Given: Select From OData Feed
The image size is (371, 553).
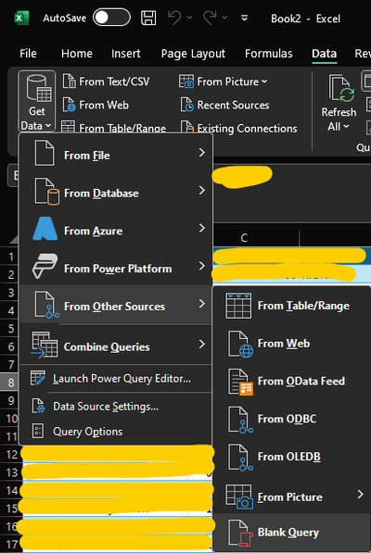Looking at the screenshot, I should tap(291, 381).
